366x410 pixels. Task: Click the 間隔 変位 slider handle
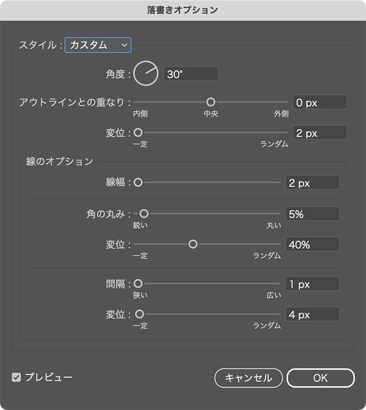tap(139, 314)
